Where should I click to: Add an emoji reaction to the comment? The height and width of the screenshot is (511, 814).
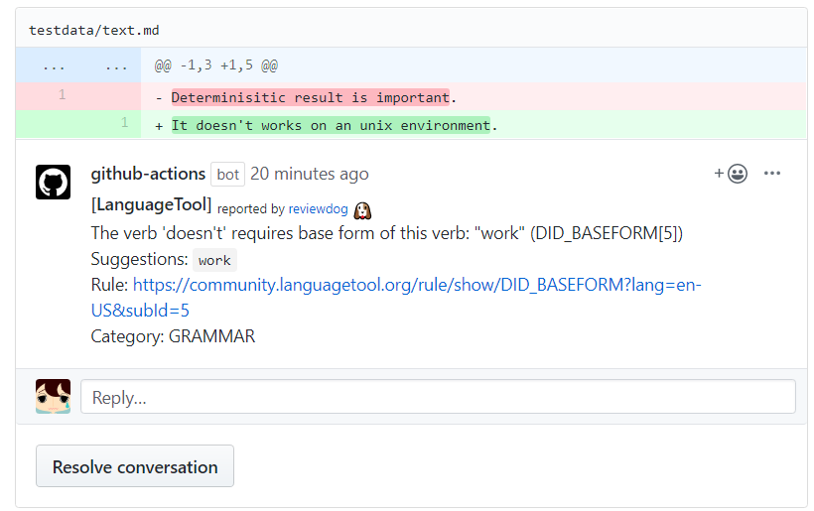click(731, 174)
